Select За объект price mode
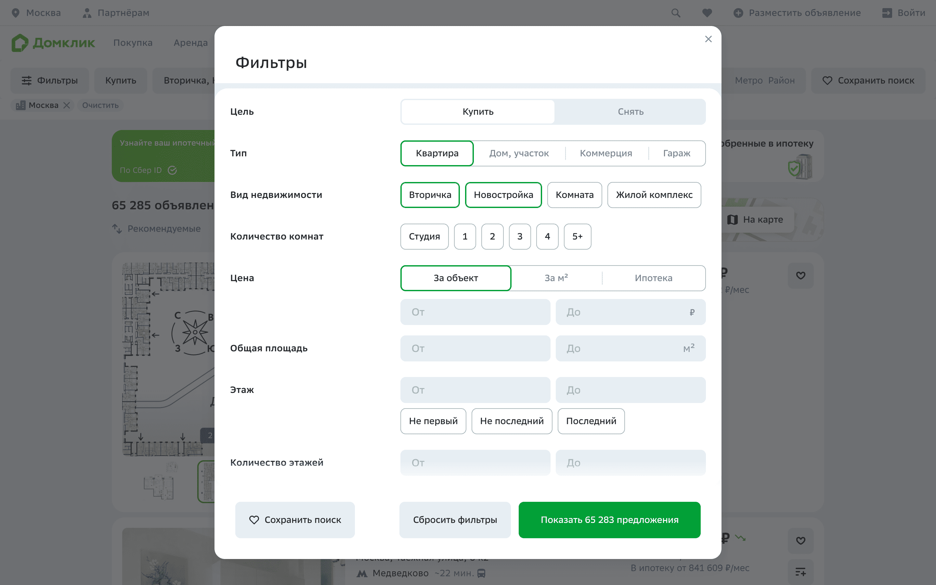 click(456, 278)
